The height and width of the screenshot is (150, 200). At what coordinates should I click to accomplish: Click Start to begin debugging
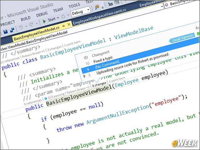point(52,19)
